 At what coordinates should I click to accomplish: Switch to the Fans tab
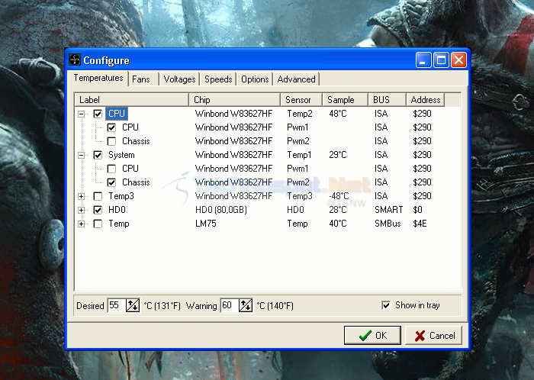coord(140,79)
